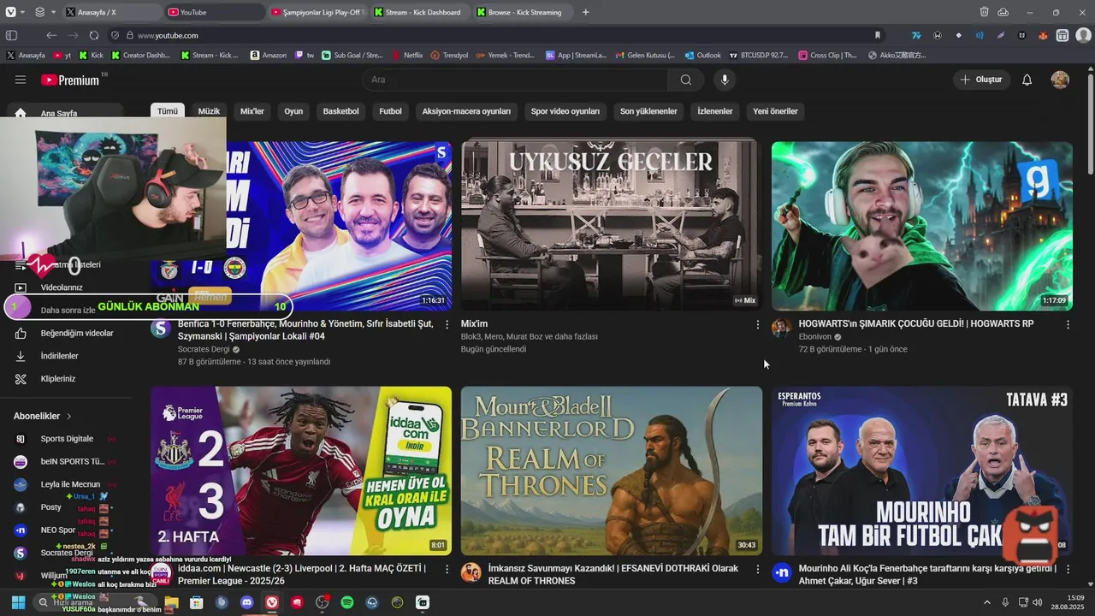Select the Mix'ler filter chip
1095x616 pixels.
pos(252,111)
